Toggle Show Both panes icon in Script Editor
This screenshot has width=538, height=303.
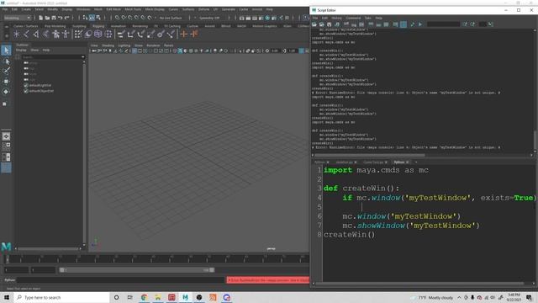tap(386, 24)
